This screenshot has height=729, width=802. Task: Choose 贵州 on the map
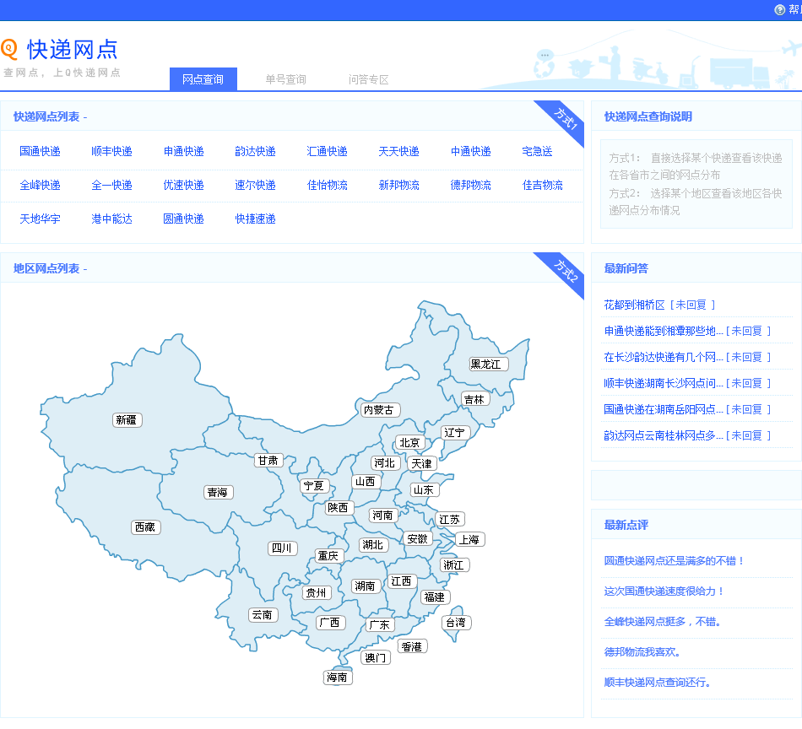tap(317, 592)
